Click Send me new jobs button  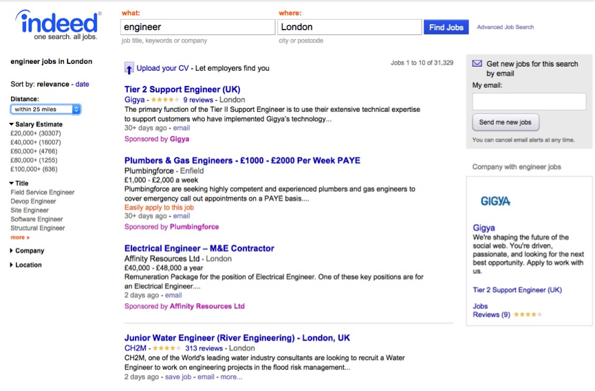tap(506, 122)
